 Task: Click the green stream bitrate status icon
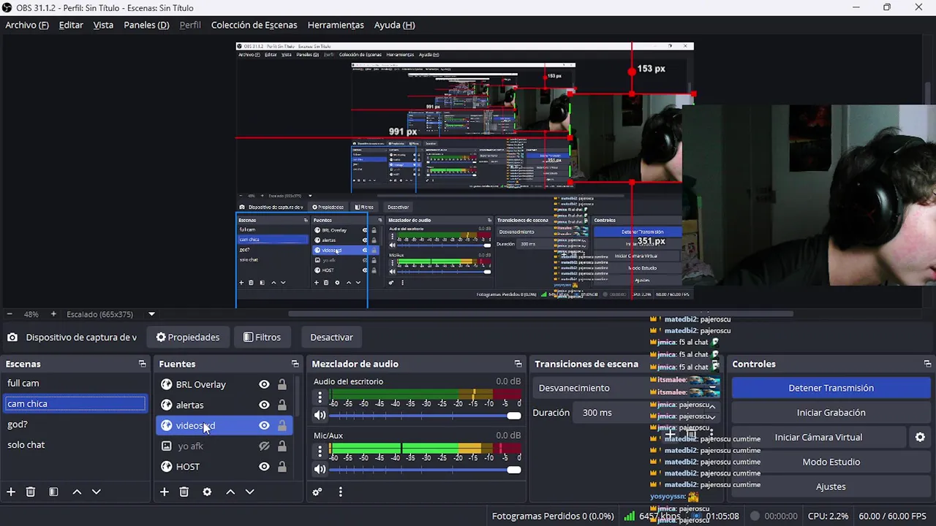629,516
